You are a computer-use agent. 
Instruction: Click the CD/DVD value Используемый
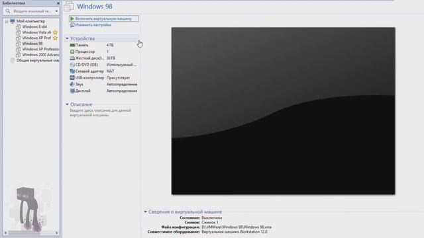(121, 65)
